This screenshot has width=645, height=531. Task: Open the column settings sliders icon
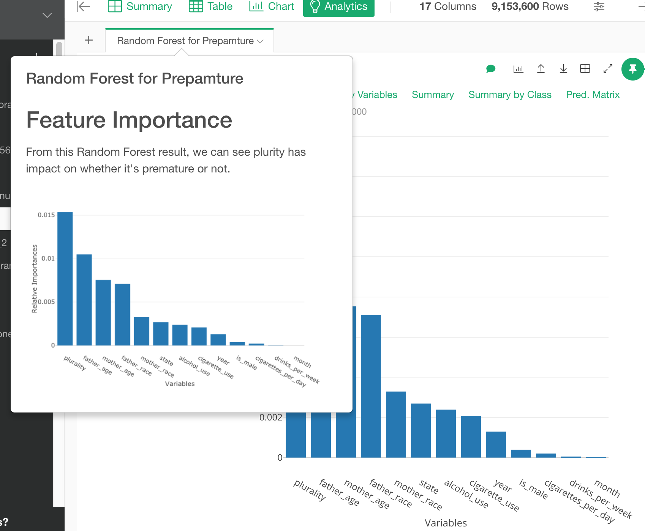598,6
